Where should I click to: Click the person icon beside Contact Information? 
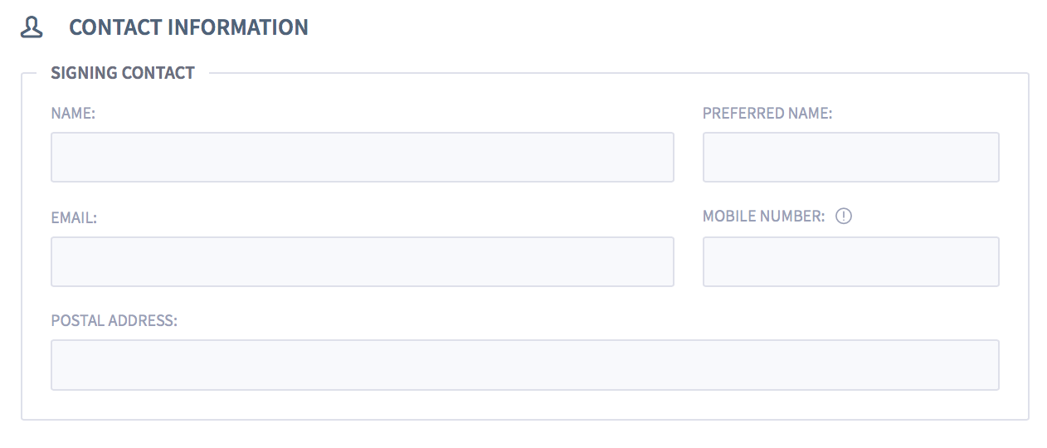click(32, 27)
